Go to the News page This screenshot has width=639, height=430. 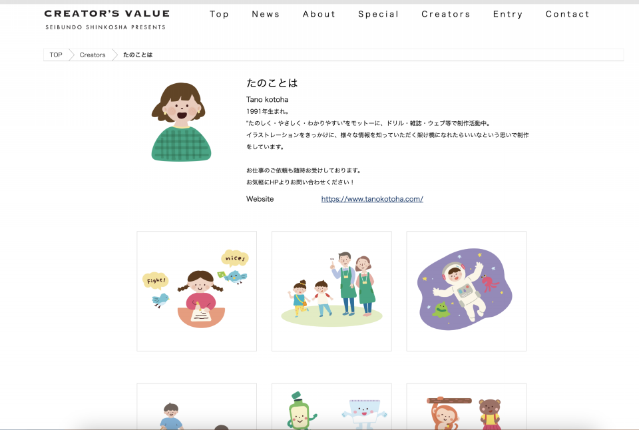266,14
